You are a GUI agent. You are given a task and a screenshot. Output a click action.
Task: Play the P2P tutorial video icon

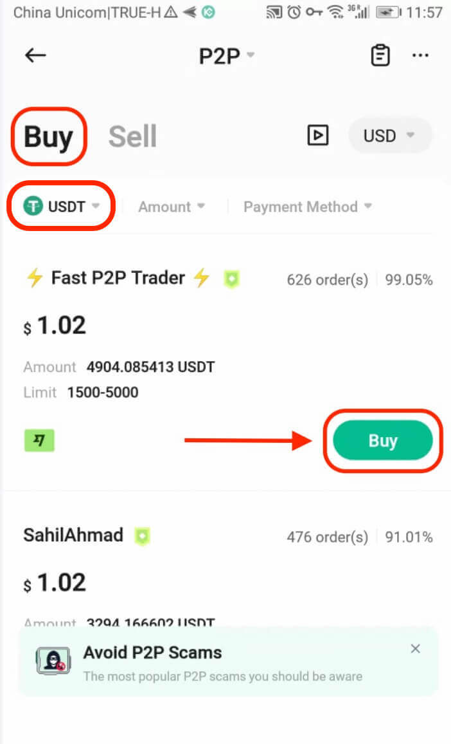coord(318,136)
